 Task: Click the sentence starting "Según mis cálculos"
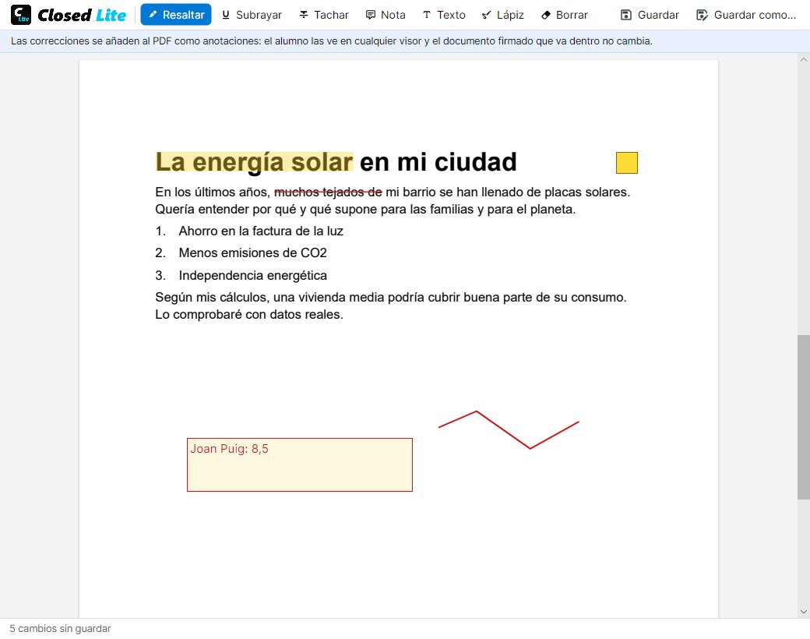pos(390,297)
